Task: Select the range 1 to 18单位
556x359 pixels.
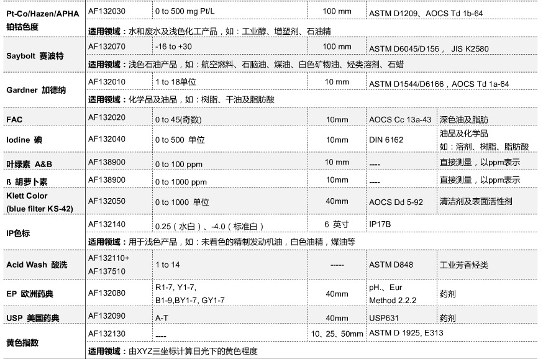Action: point(176,82)
